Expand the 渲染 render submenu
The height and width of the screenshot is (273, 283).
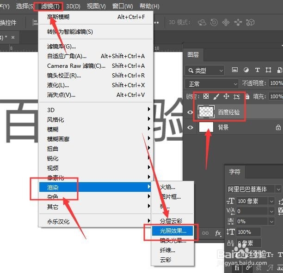(x=96, y=187)
